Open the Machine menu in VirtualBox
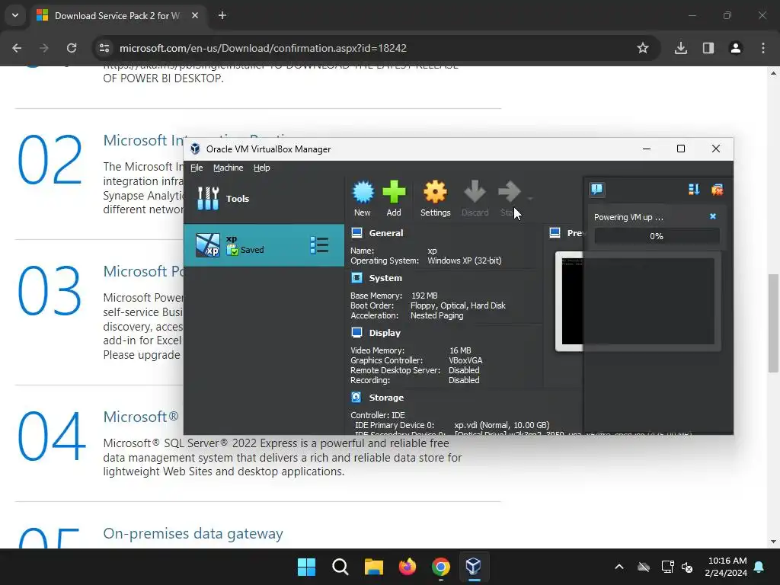The image size is (780, 585). click(x=229, y=168)
